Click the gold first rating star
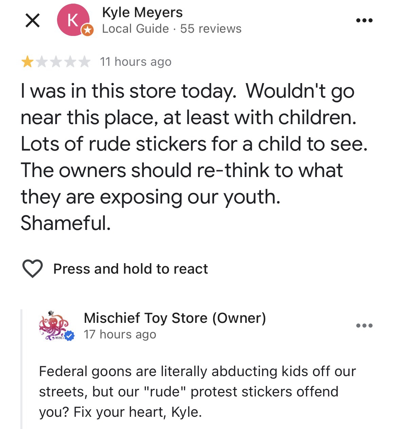 click(x=27, y=62)
